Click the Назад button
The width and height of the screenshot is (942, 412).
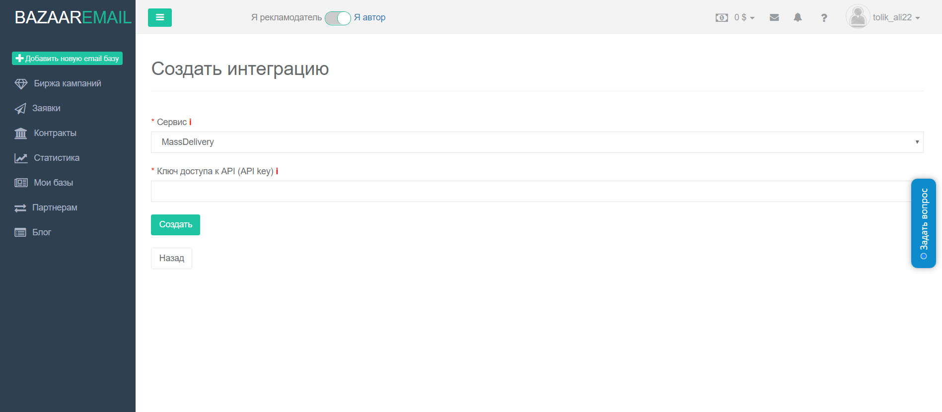(171, 258)
